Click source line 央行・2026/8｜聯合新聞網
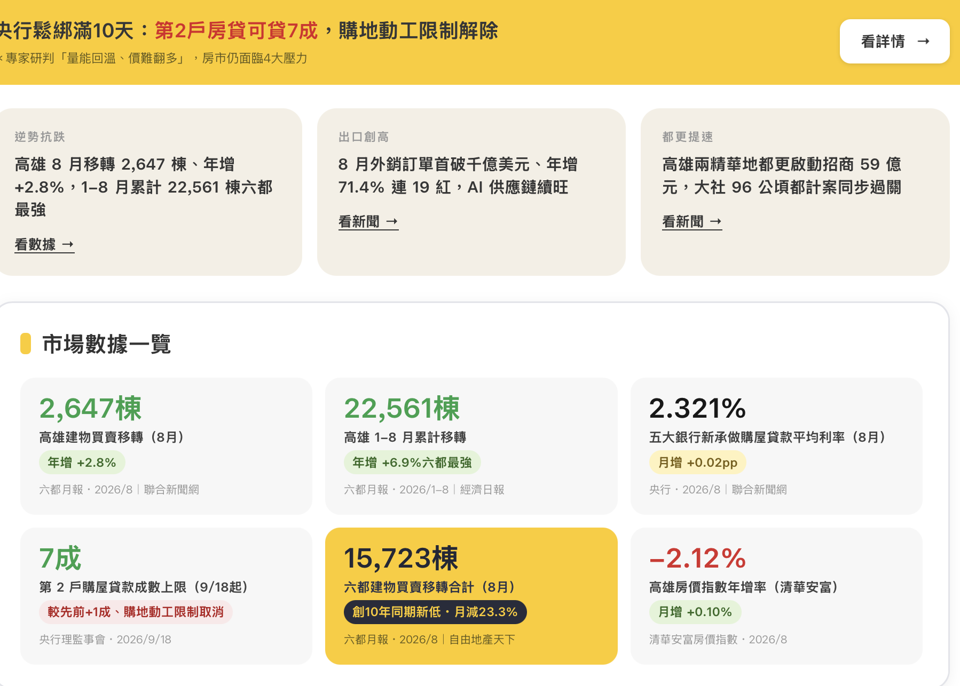This screenshot has width=960, height=686. [x=718, y=490]
